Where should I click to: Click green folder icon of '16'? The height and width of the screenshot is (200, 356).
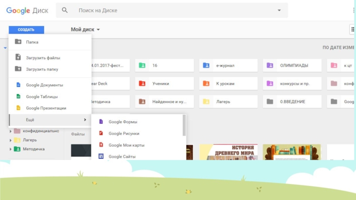point(142,65)
